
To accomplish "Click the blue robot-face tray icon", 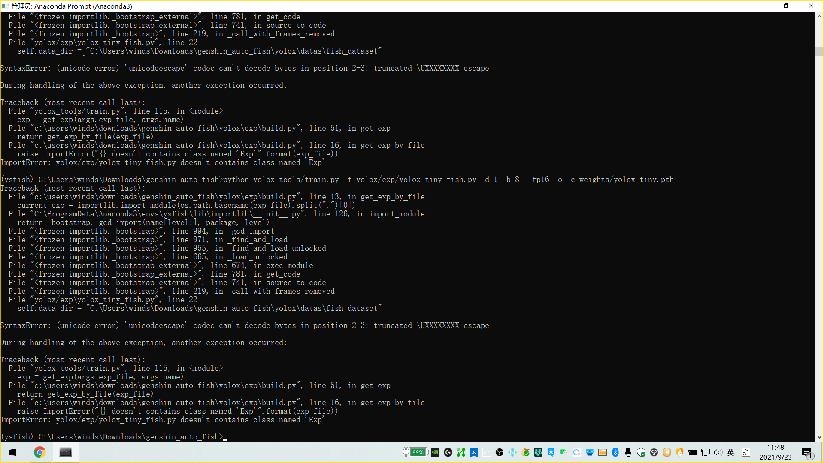I will point(590,452).
